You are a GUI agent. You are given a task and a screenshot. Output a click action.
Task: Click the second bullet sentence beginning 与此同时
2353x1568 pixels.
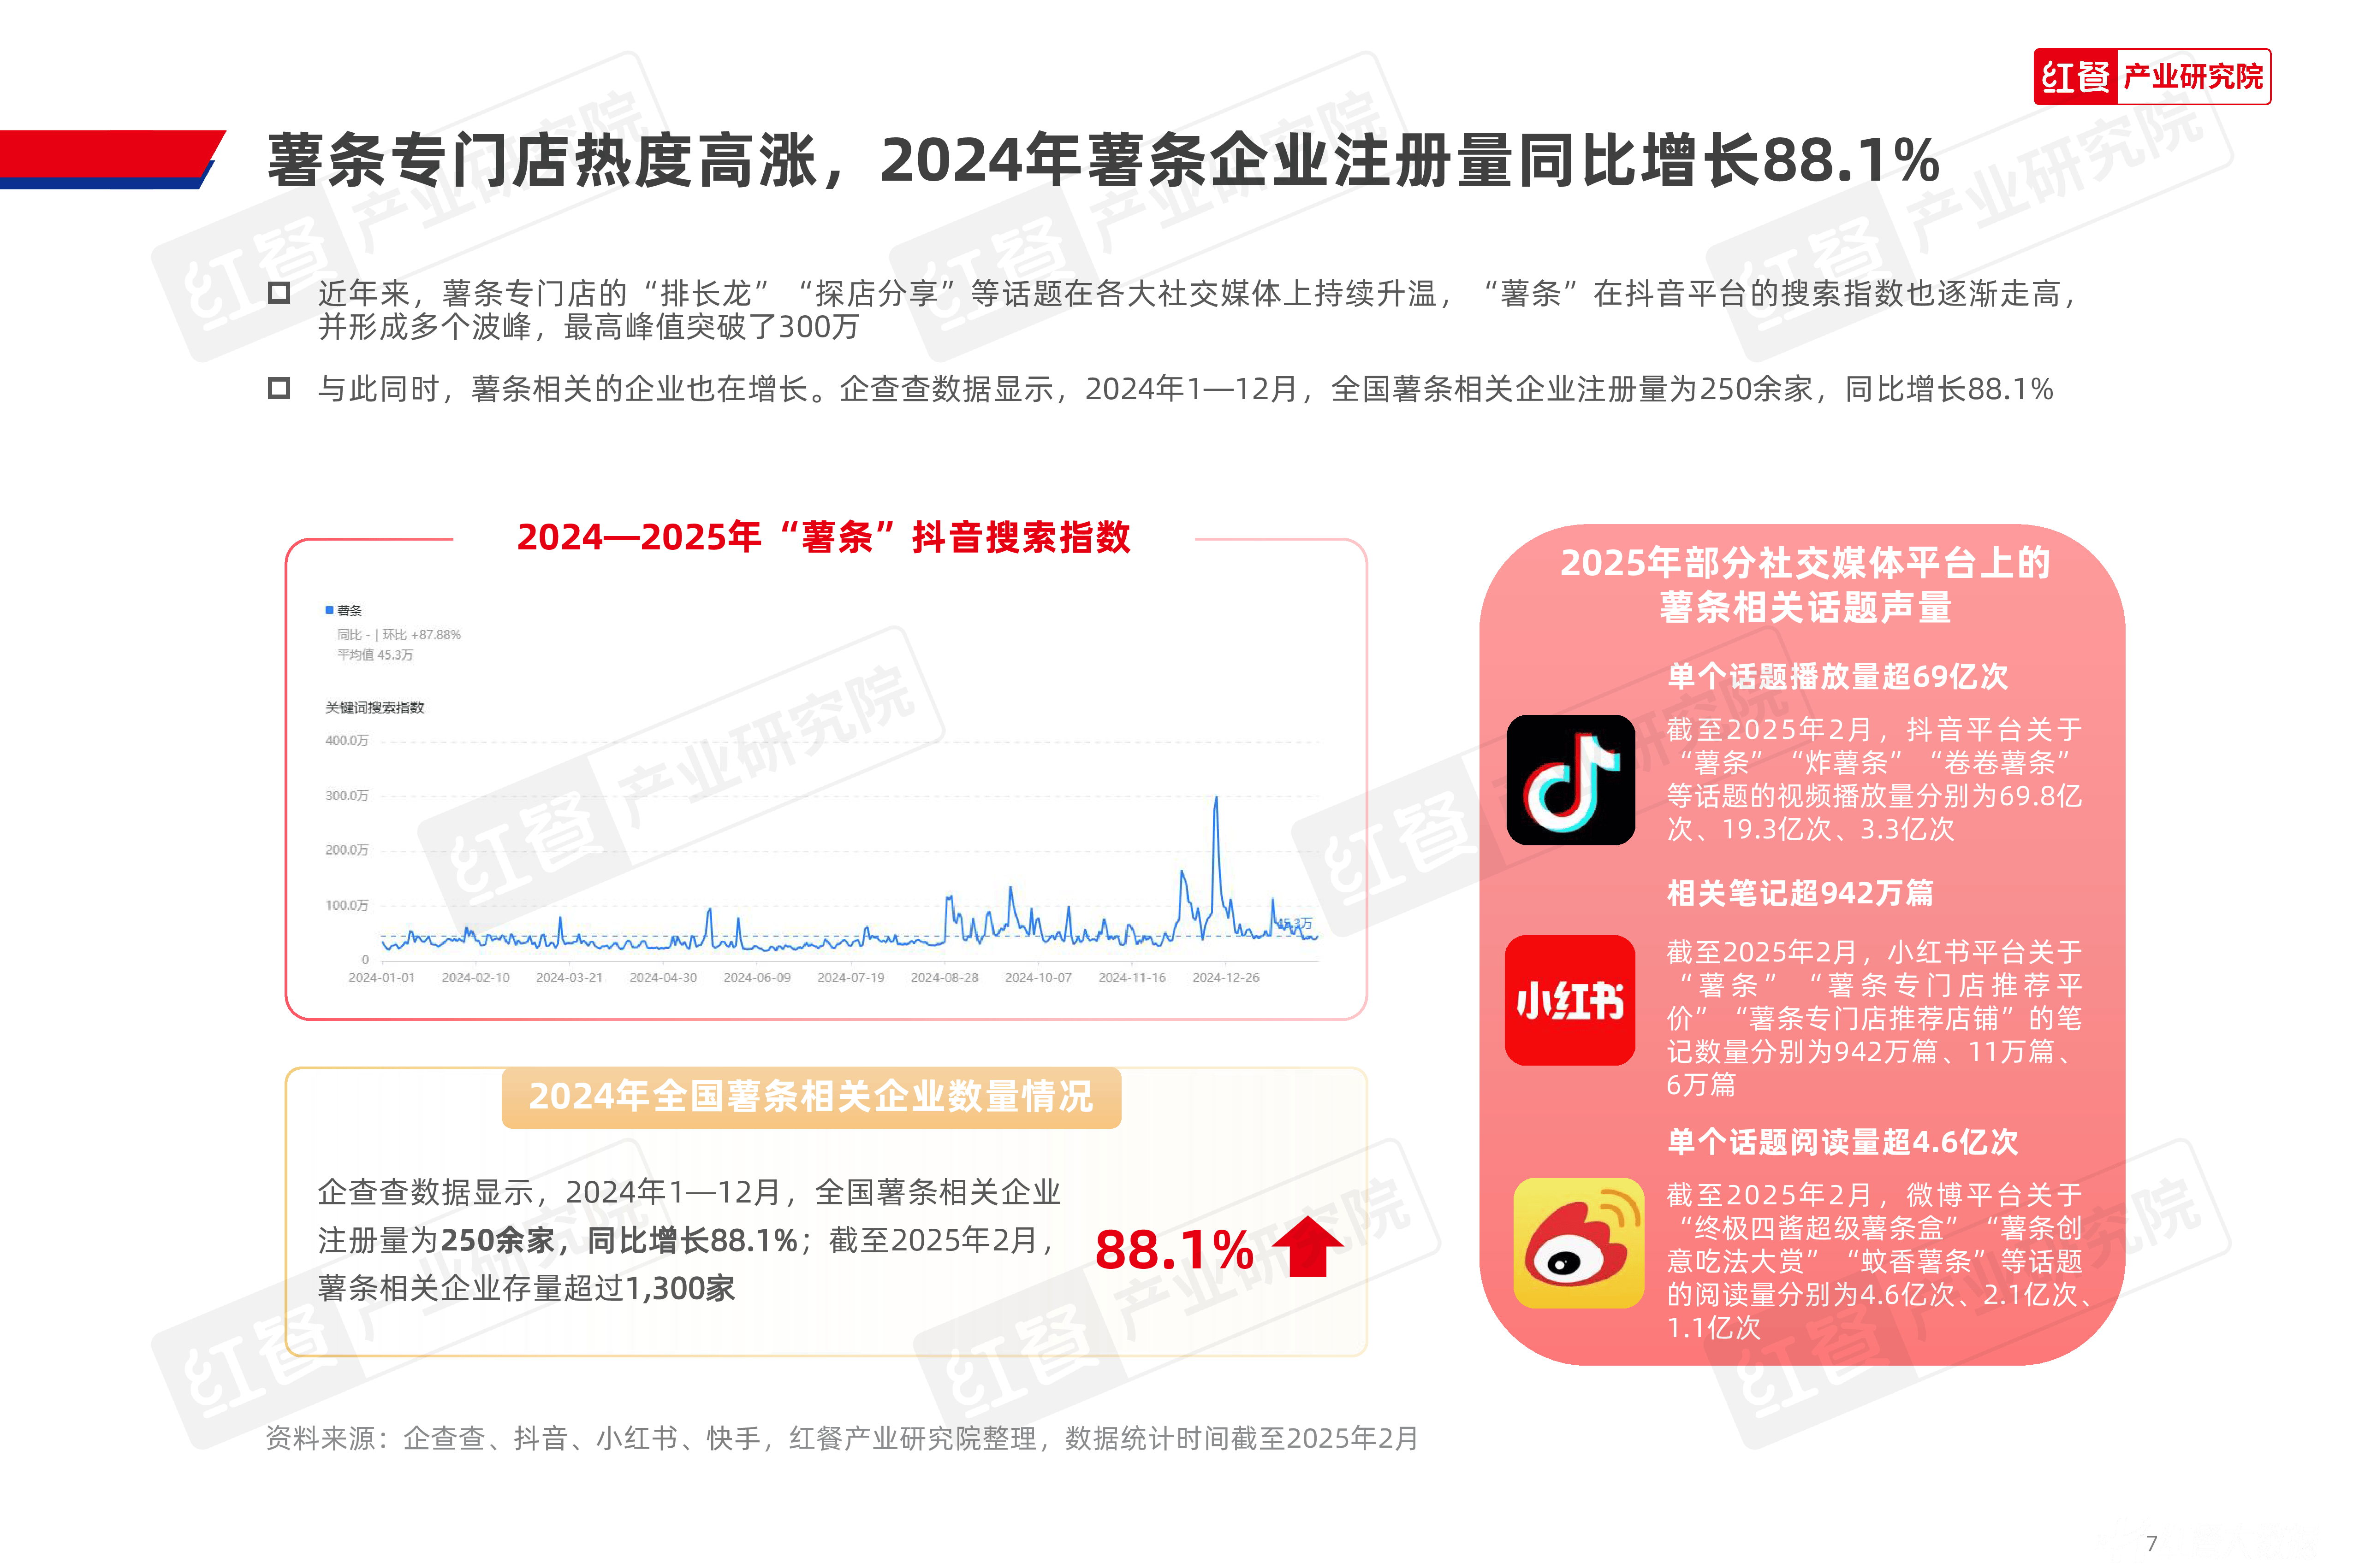click(x=1186, y=388)
